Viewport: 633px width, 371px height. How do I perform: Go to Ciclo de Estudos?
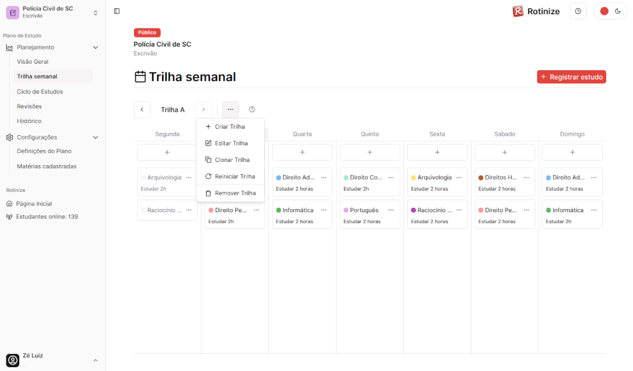tap(40, 92)
